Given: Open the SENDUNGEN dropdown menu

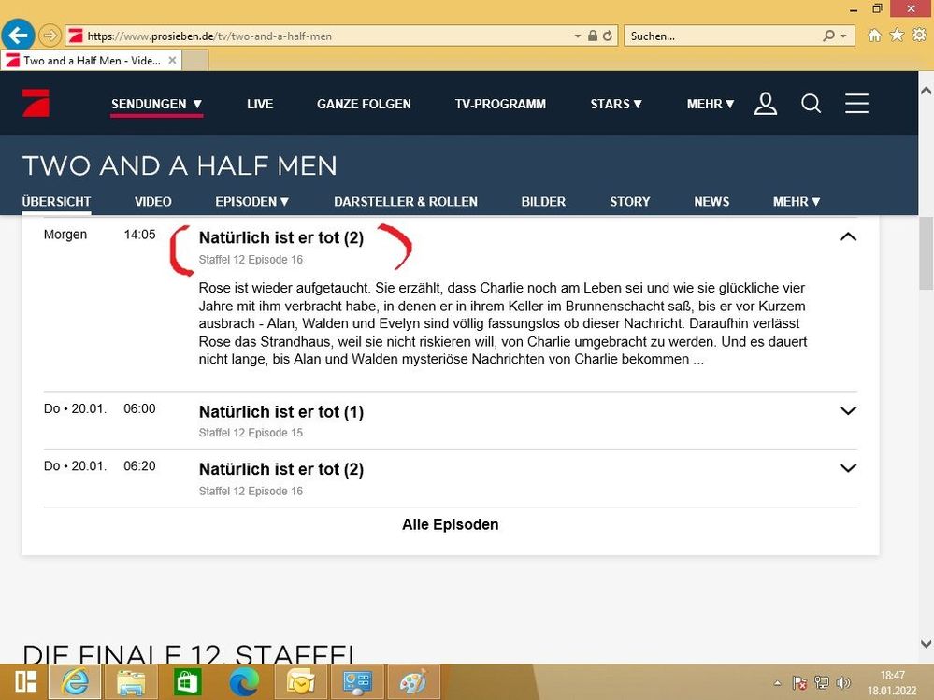Looking at the screenshot, I should pyautogui.click(x=157, y=104).
